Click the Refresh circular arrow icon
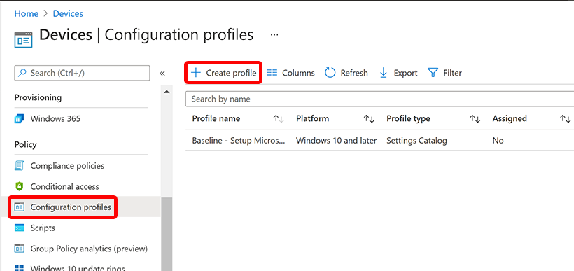Viewport: 574px width, 271px height. pyautogui.click(x=330, y=73)
